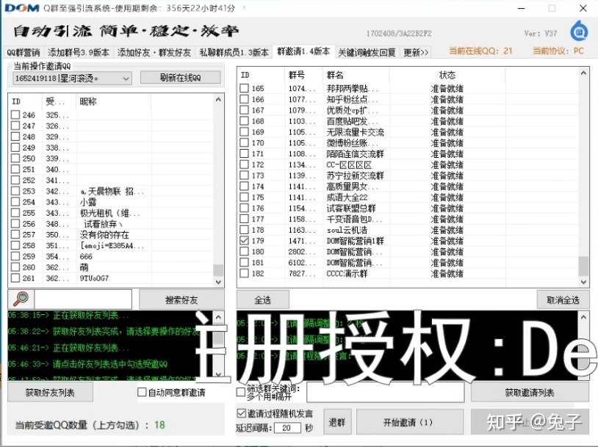Enable 自动同意群邀请 checkbox

[x=142, y=392]
